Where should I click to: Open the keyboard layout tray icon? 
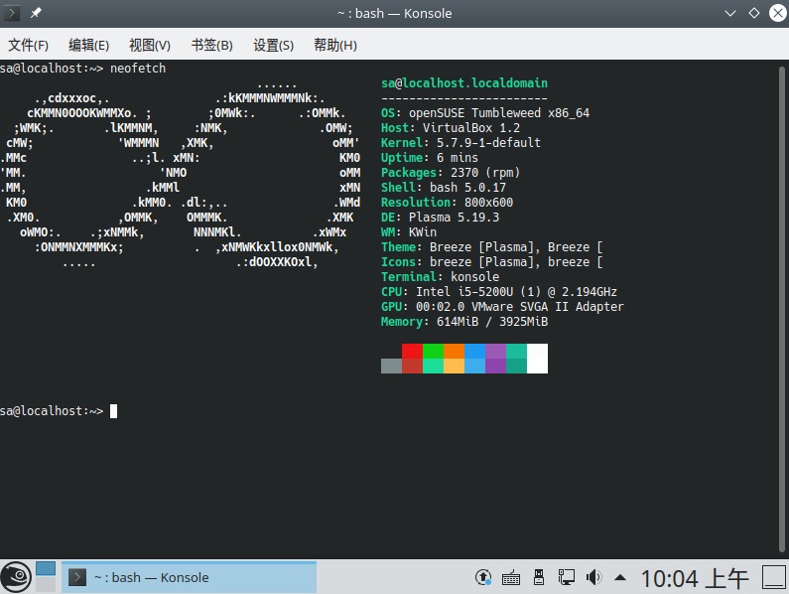click(511, 577)
